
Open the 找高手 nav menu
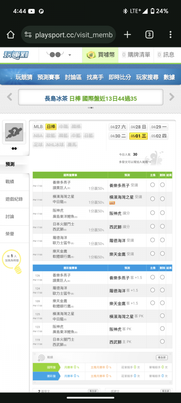95,77
